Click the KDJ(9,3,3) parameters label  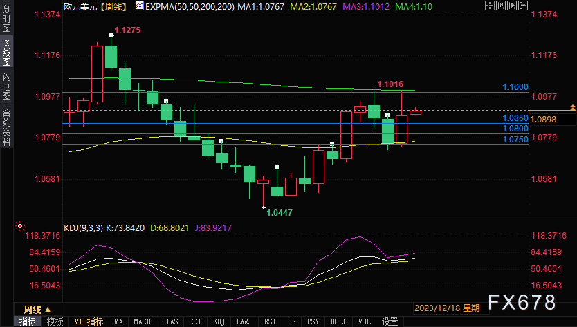point(83,228)
